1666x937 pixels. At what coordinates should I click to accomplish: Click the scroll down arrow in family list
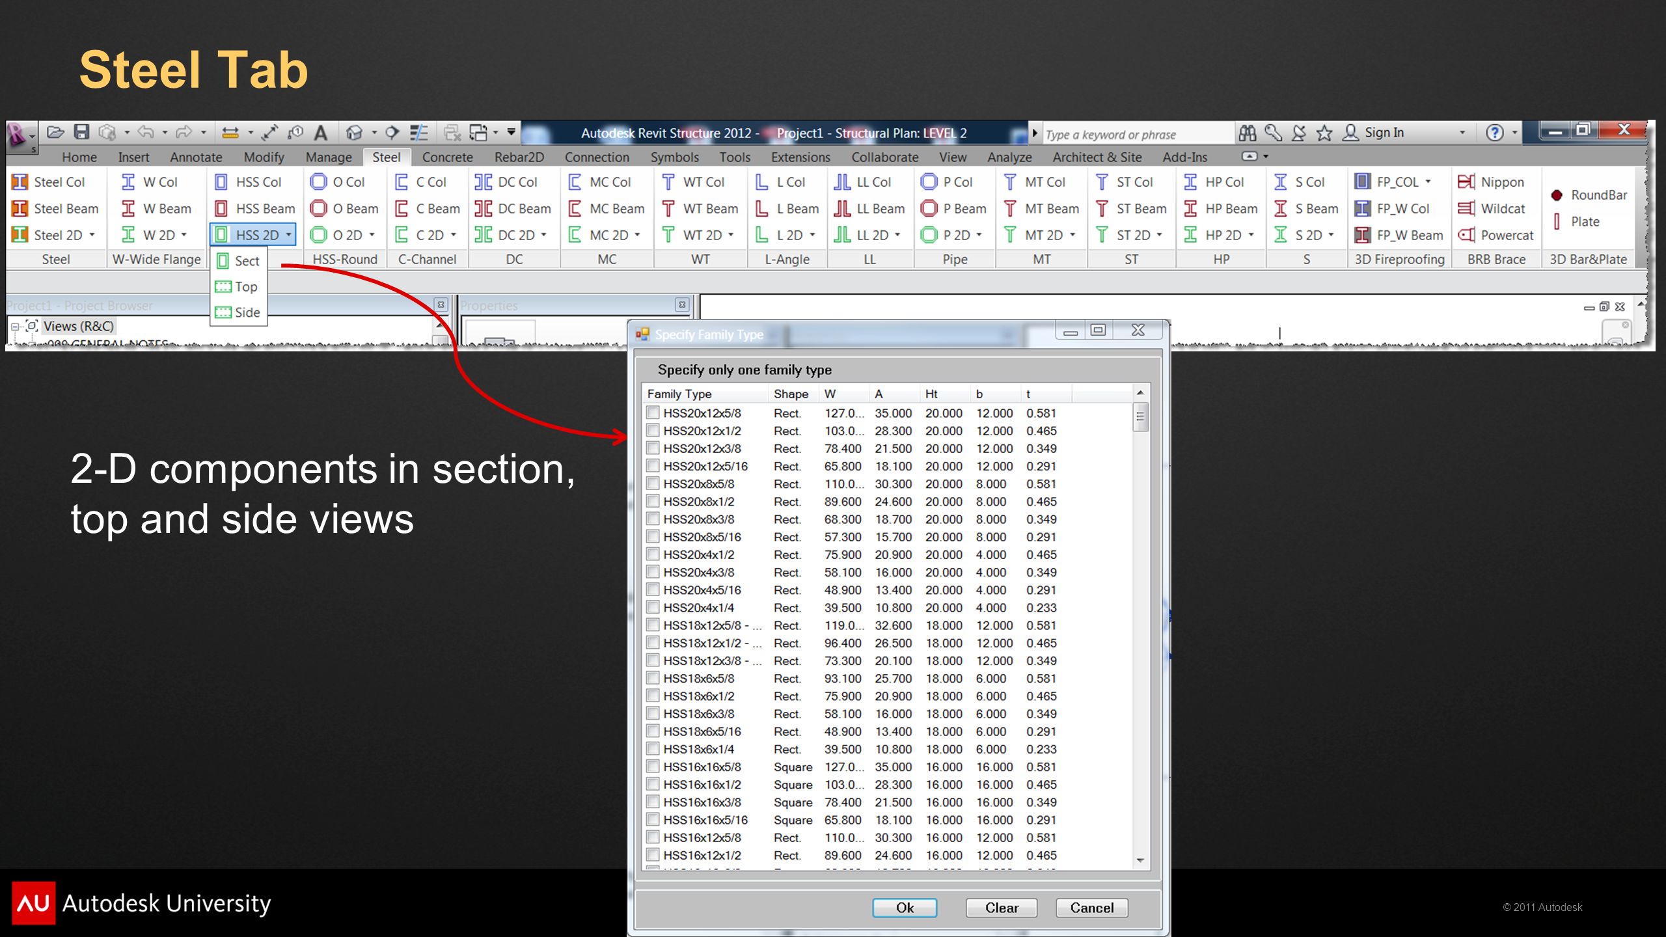1140,860
